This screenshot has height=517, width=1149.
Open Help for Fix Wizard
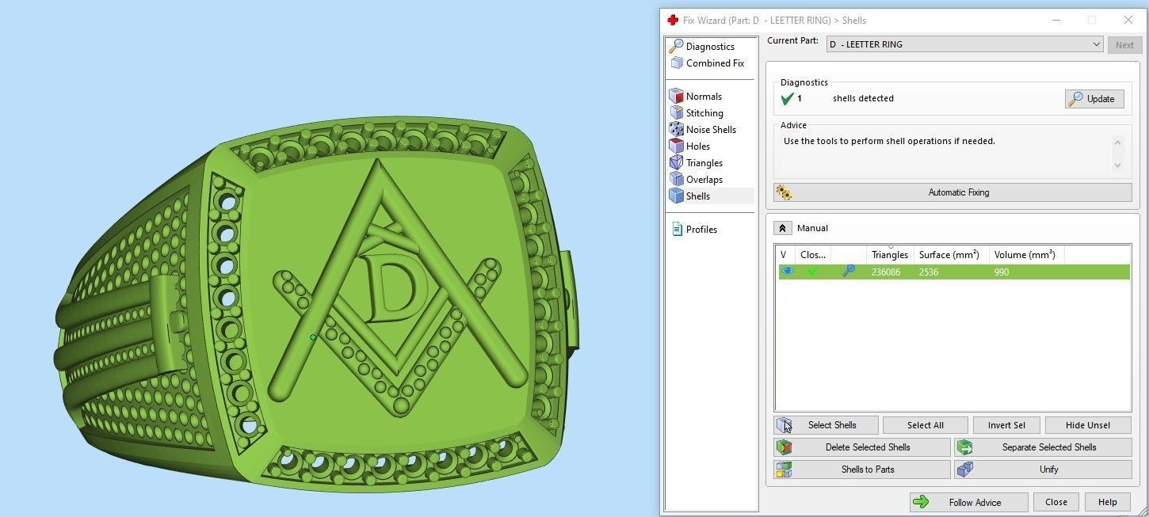[x=1108, y=502]
